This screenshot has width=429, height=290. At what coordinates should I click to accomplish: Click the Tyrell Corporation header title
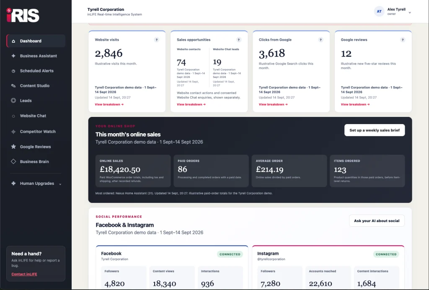106,9
